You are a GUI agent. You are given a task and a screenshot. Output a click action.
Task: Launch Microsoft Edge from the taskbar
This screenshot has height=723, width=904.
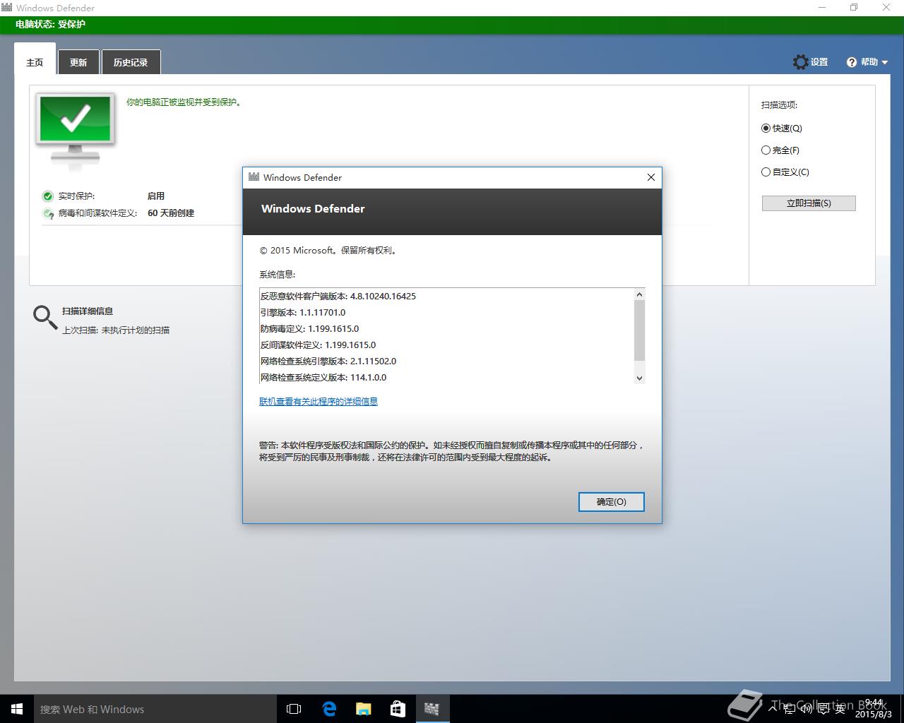click(329, 709)
